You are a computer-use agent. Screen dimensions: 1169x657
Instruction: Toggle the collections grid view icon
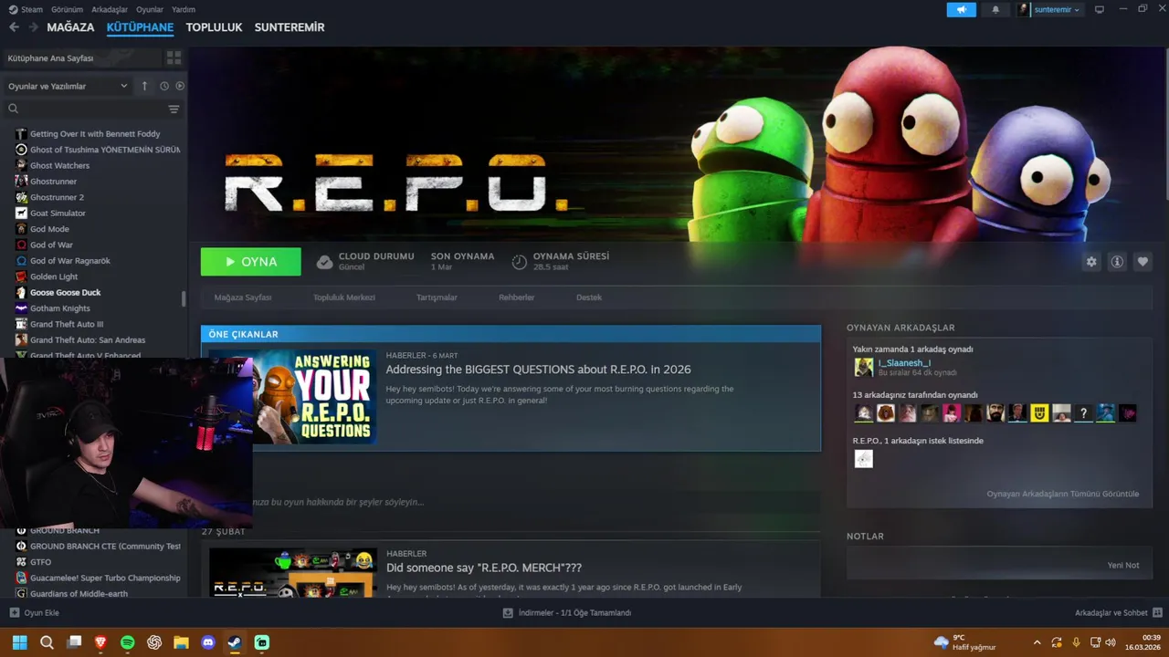pos(174,57)
